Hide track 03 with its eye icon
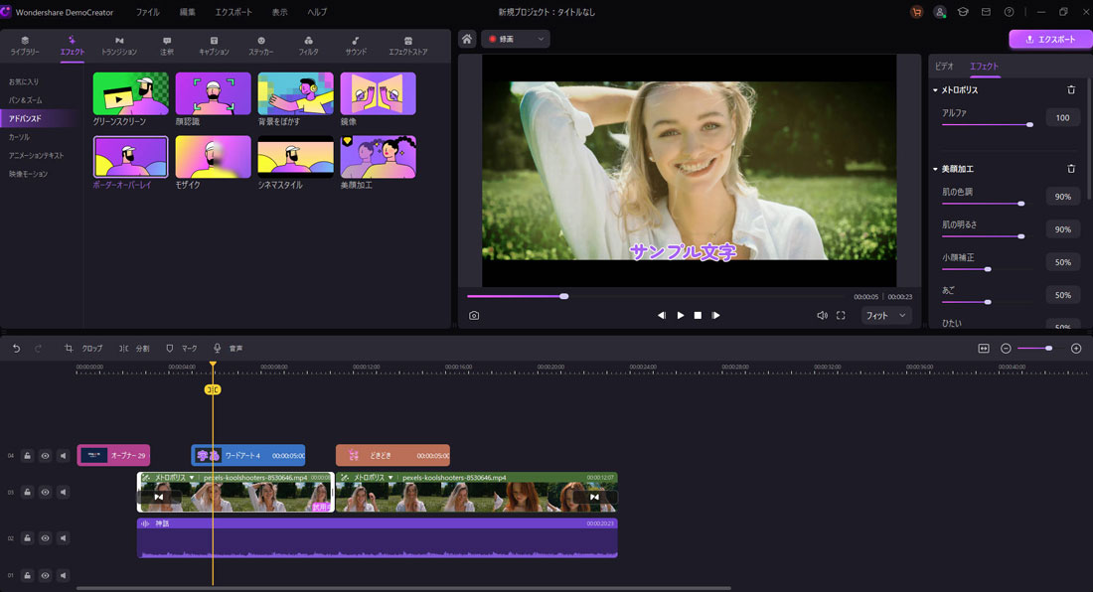The image size is (1093, 592). [x=46, y=492]
